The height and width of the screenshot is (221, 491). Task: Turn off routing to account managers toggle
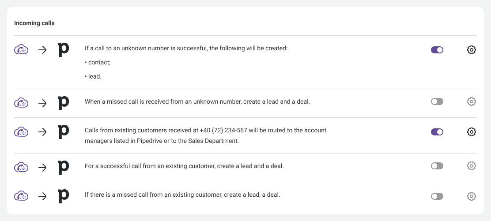pos(437,132)
